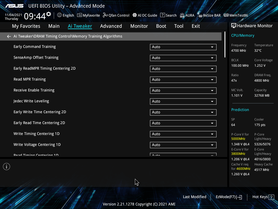Open Early Command Training dropdown
The width and height of the screenshot is (278, 209).
(x=183, y=47)
